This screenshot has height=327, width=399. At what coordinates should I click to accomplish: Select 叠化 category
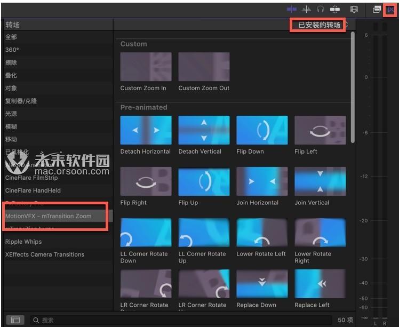[x=58, y=75]
